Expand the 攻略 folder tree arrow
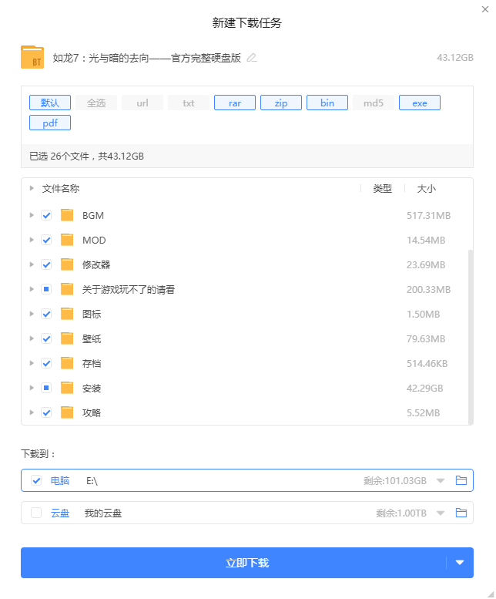The image size is (496, 599). pos(32,412)
